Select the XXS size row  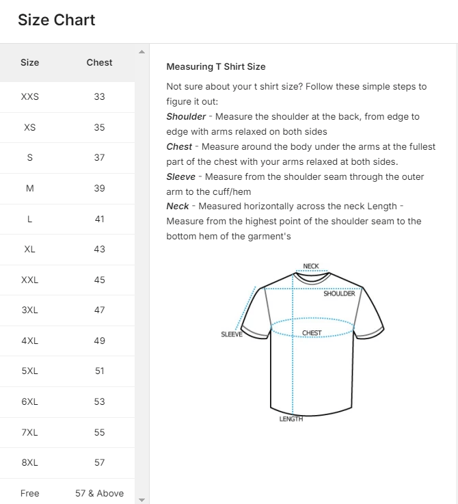coord(67,97)
